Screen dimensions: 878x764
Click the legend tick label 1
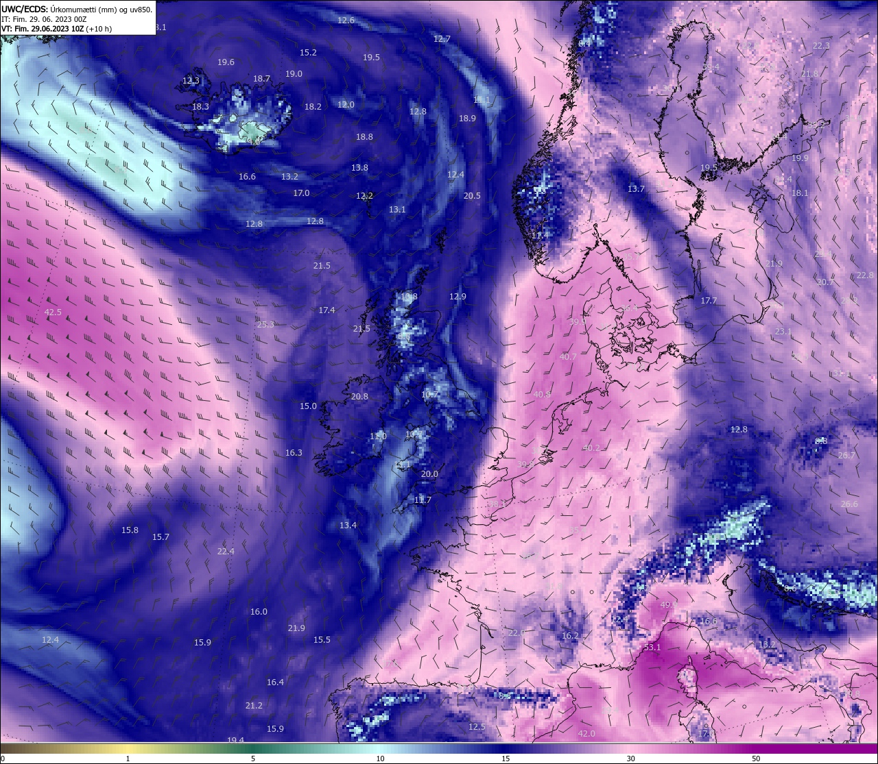128,759
